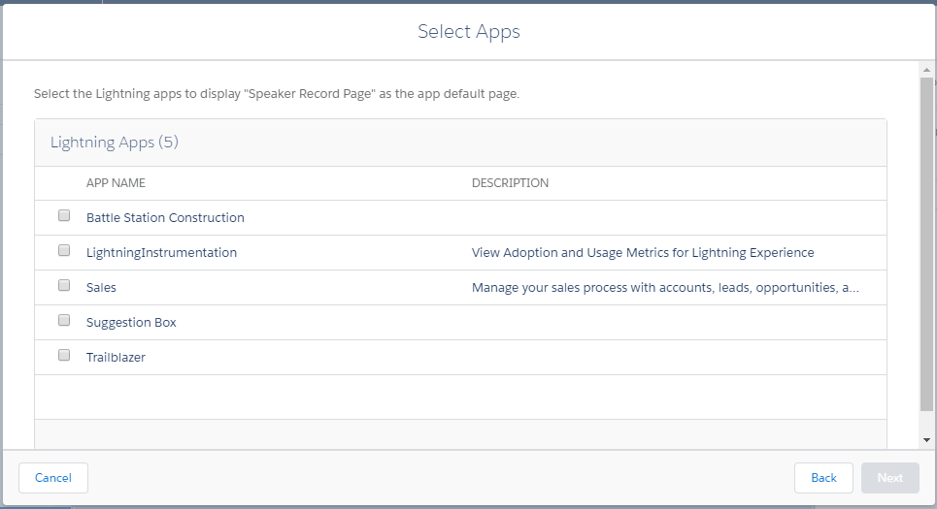Click the Lightning Apps (5) section heading
The image size is (937, 509).
pos(115,143)
